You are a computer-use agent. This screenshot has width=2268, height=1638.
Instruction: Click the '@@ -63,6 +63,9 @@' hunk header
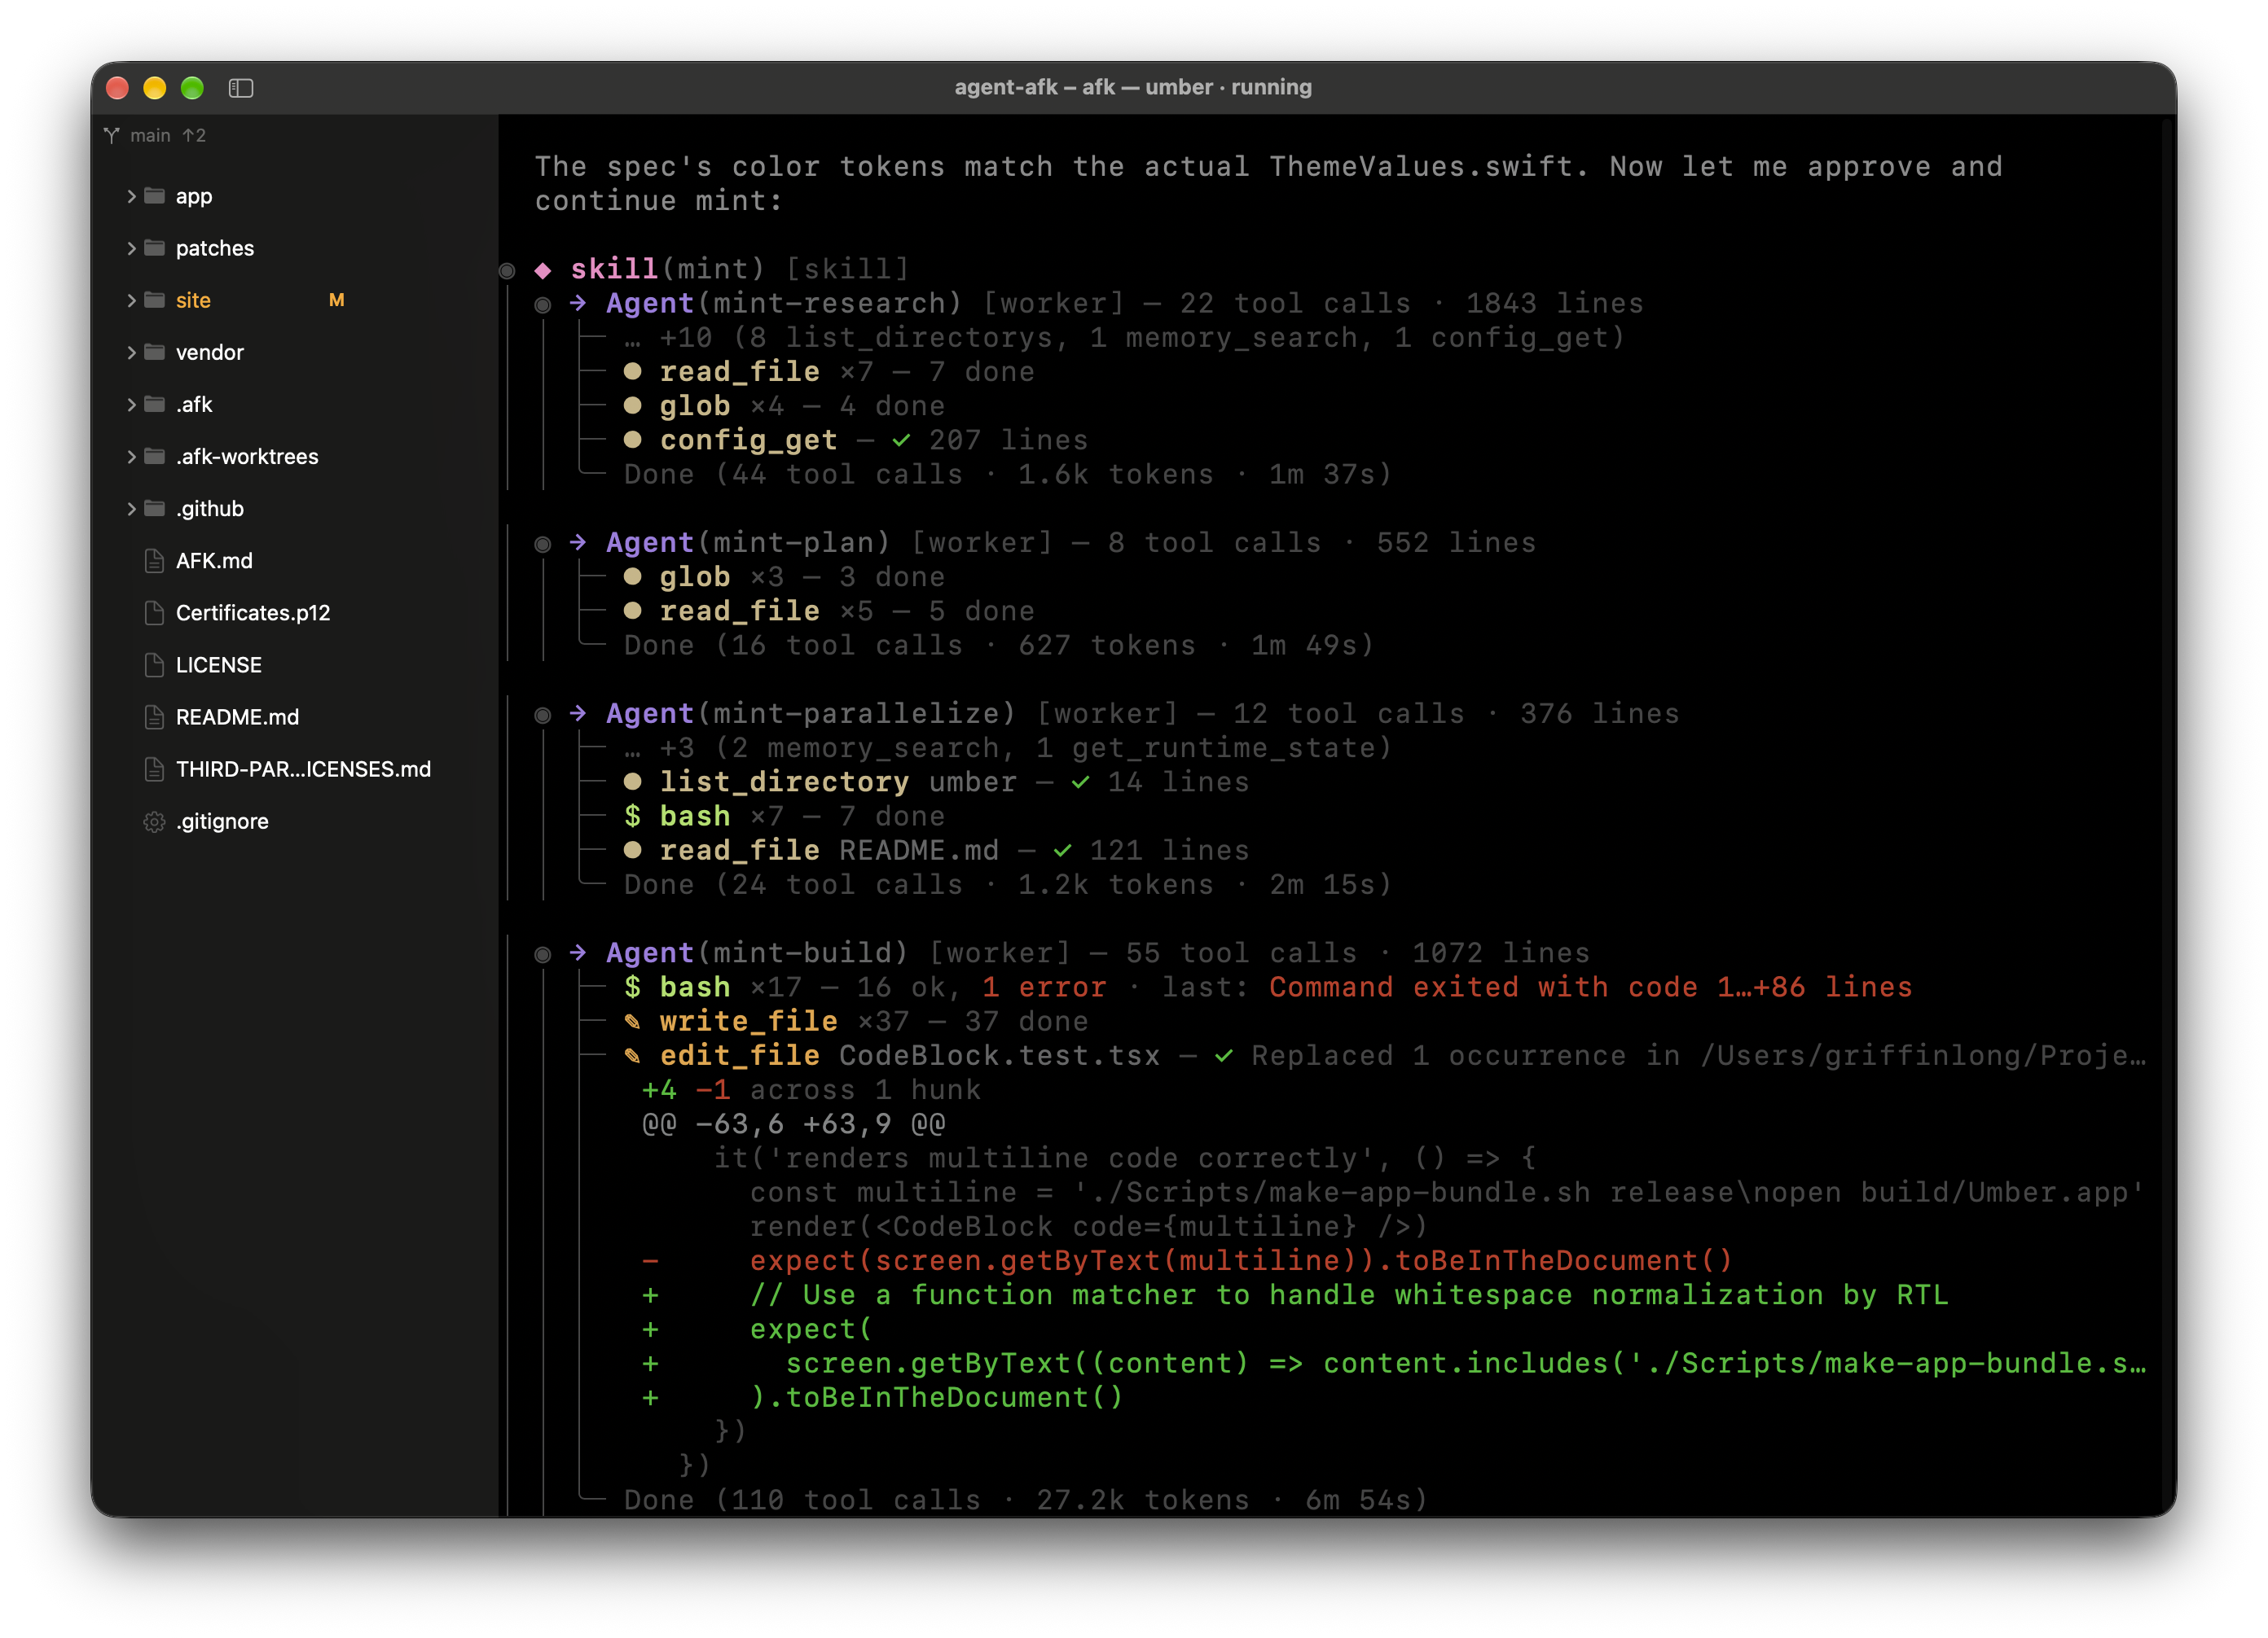click(793, 1124)
